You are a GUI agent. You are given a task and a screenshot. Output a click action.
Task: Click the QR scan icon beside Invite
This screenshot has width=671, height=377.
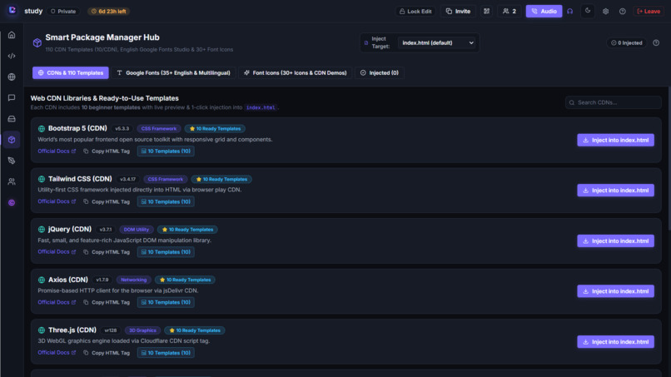coord(486,12)
